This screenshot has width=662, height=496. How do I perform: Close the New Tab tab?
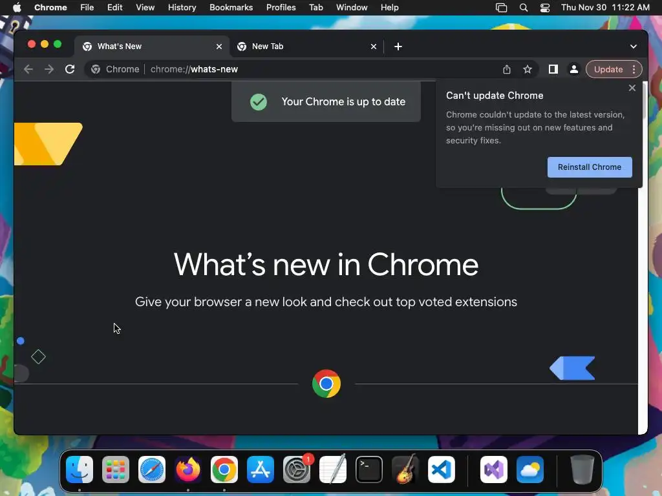374,46
